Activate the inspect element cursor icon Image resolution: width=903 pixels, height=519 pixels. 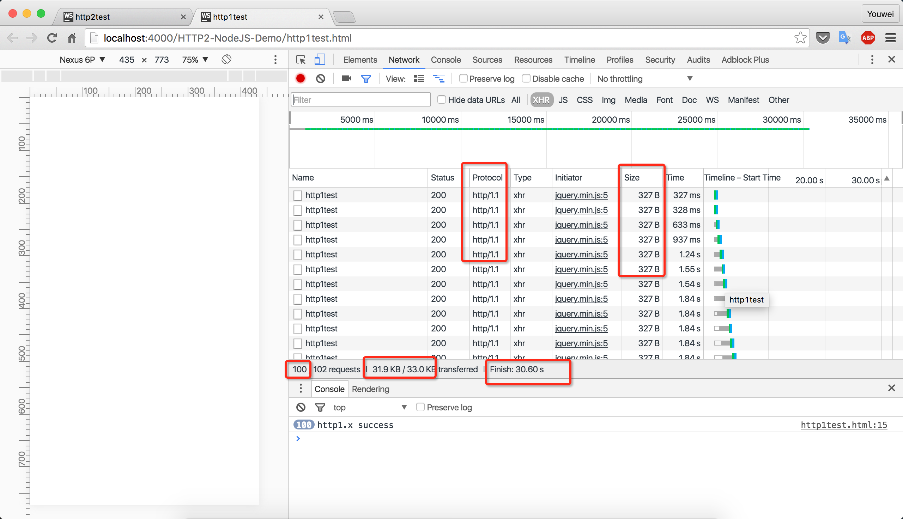[301, 60]
